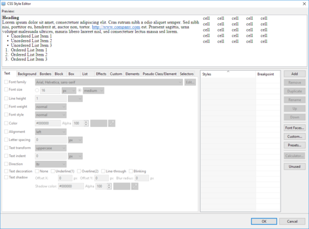Viewport: 309px width, 229px height.
Task: Select the keyword font size radio button
Action: coord(80,90)
